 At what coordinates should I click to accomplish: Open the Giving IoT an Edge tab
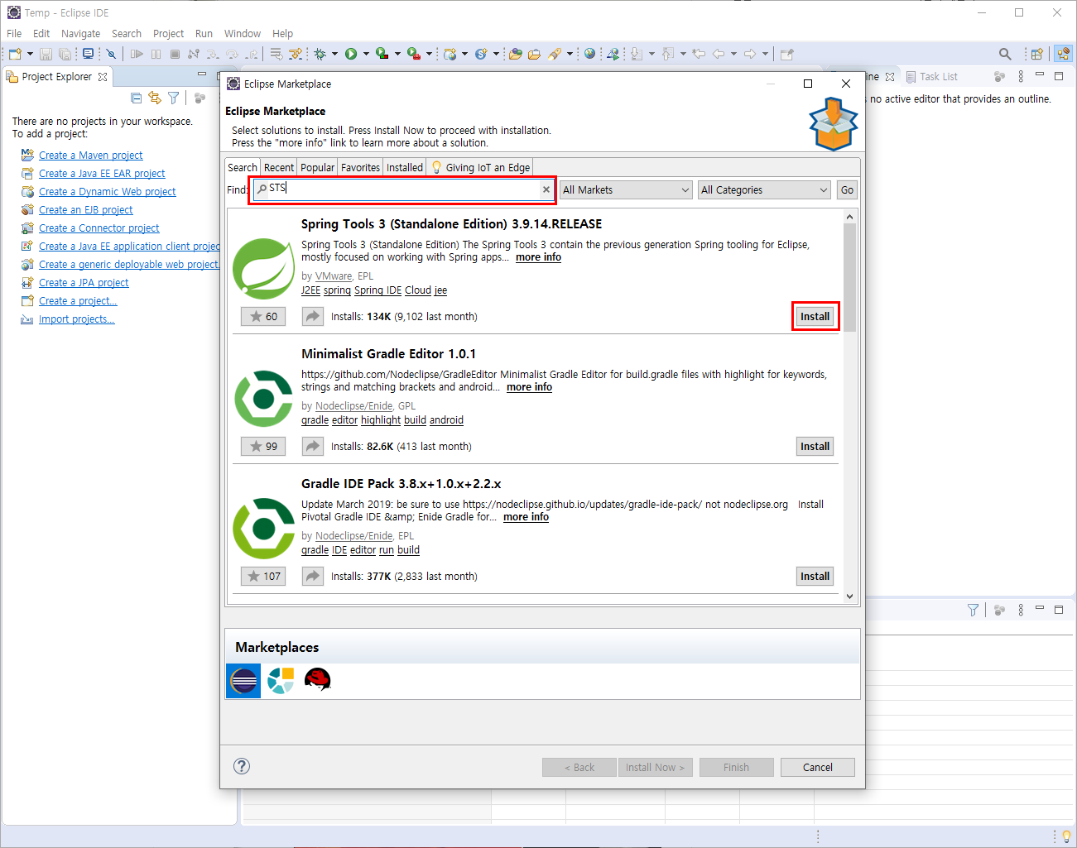(480, 167)
